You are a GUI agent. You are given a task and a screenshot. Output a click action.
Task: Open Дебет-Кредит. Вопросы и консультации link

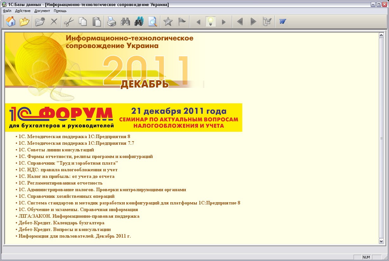tap(65, 229)
